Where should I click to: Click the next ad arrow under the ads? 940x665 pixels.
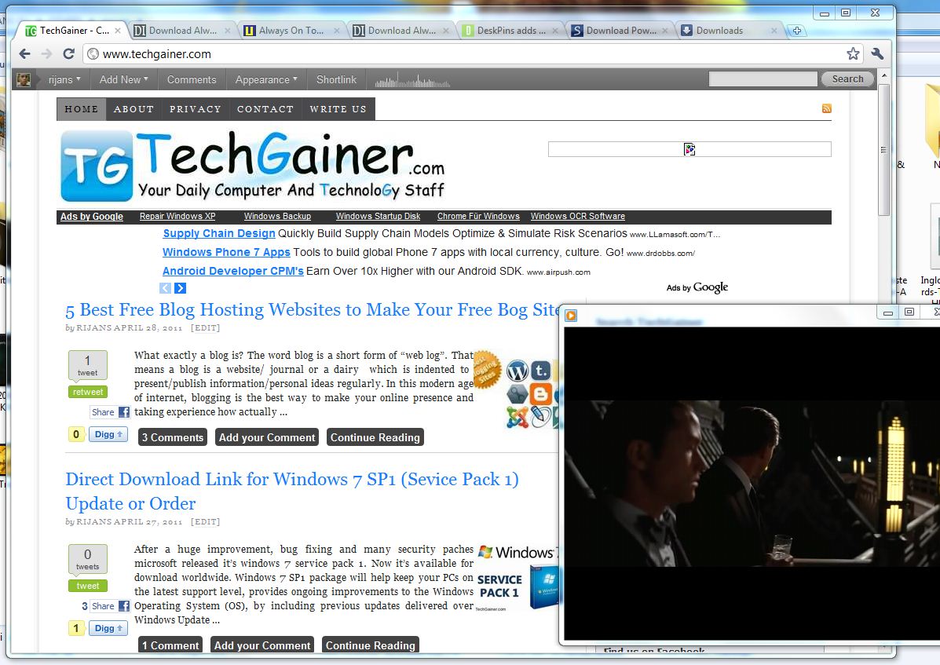click(x=180, y=288)
